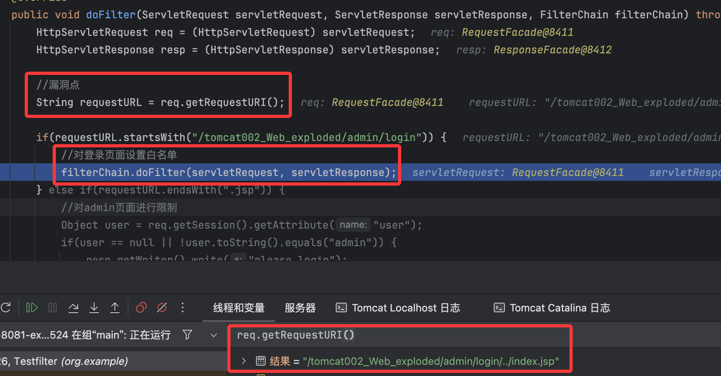
Task: Click the Step Out arrow icon
Action: point(115,307)
